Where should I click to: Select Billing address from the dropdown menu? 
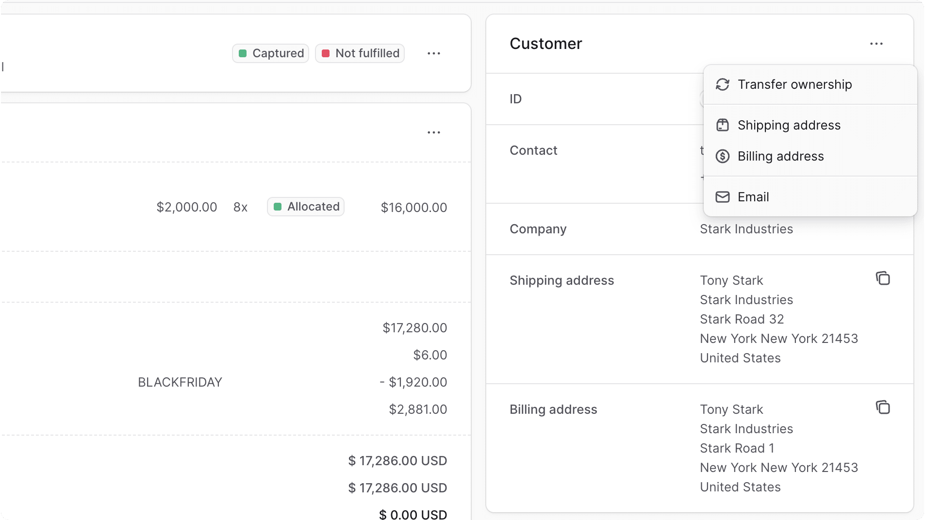pos(780,156)
